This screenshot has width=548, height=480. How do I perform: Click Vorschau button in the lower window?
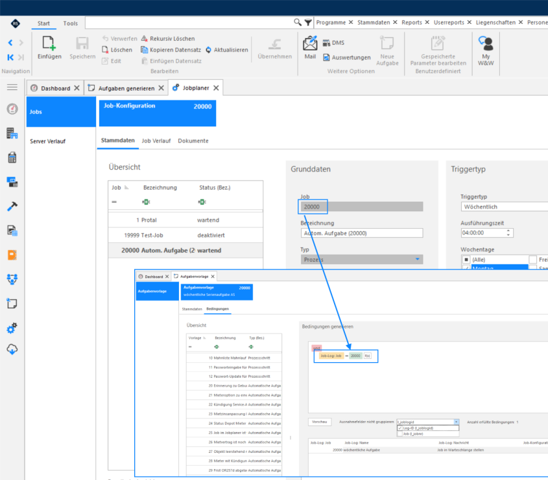point(320,422)
